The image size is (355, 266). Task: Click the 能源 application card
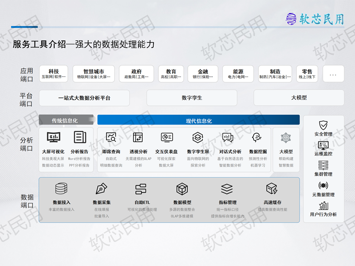click(x=238, y=74)
